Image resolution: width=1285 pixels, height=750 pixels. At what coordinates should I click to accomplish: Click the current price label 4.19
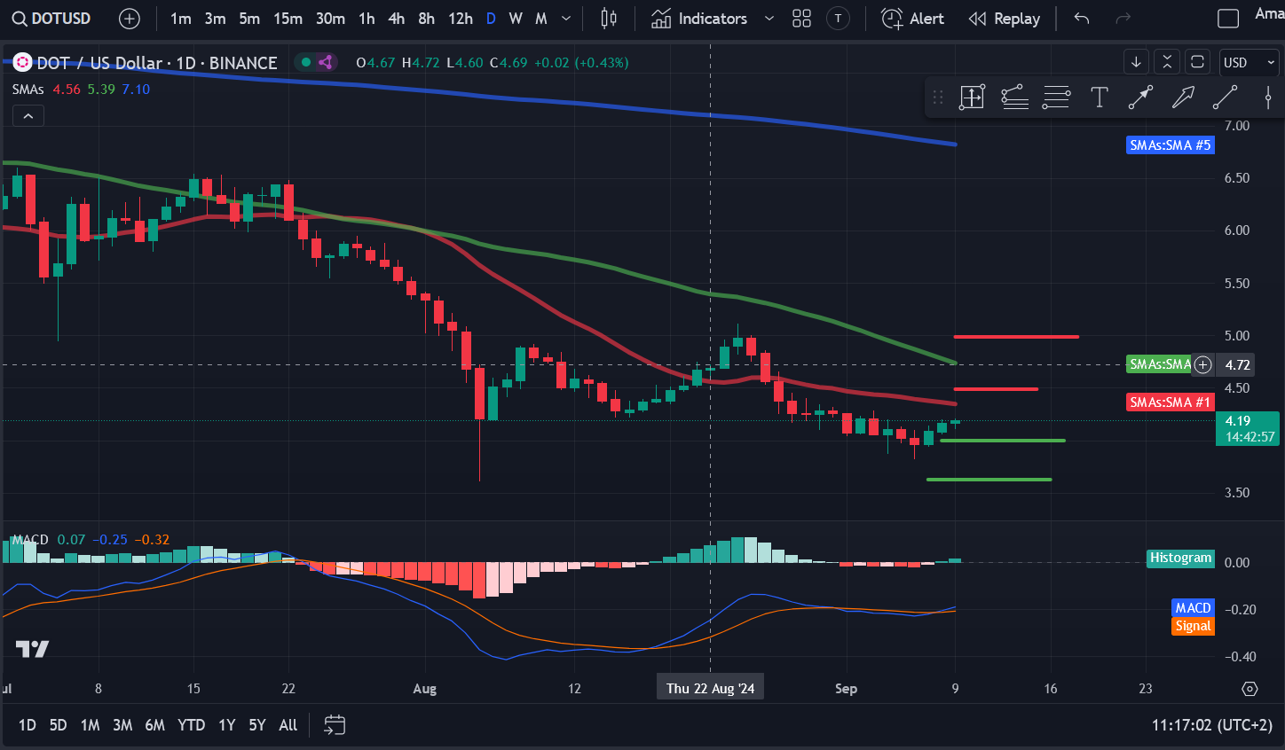tap(1250, 429)
